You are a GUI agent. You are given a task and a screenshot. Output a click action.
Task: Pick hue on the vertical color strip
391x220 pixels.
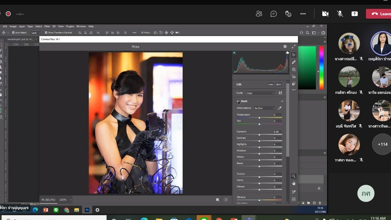click(x=321, y=68)
